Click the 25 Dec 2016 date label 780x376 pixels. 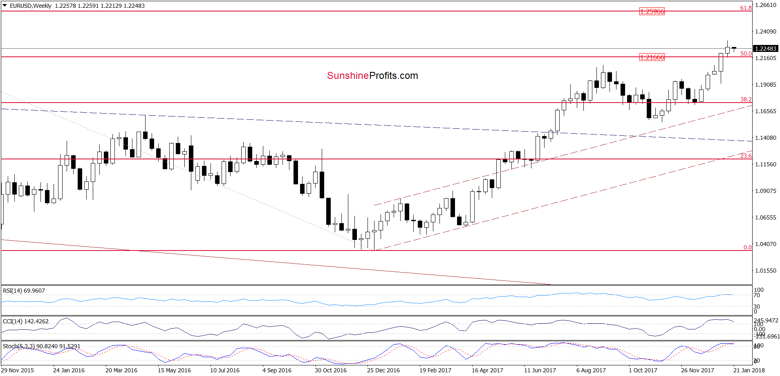pyautogui.click(x=383, y=370)
